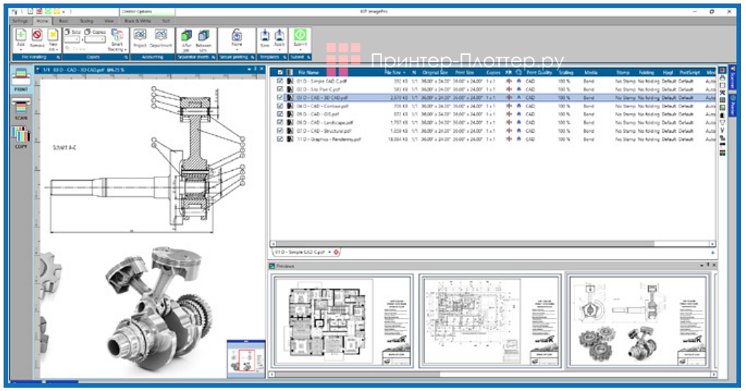
Task: Switch to the Scaling ribbon tab
Action: pyautogui.click(x=86, y=21)
